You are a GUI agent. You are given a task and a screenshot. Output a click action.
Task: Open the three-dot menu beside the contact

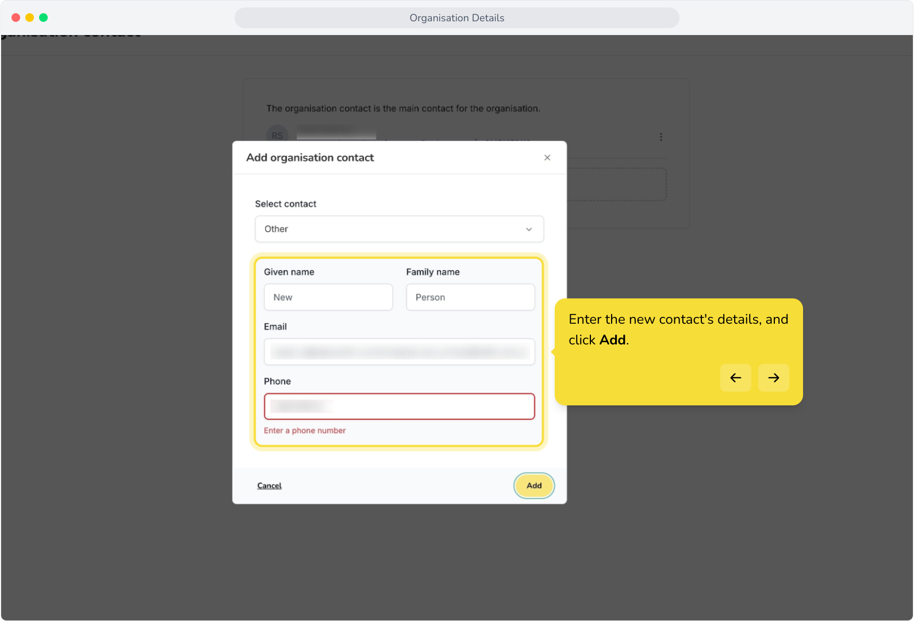(661, 137)
